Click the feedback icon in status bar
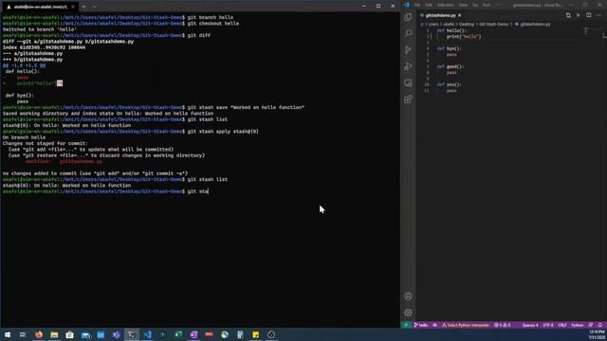This screenshot has width=607, height=341. 590,325
